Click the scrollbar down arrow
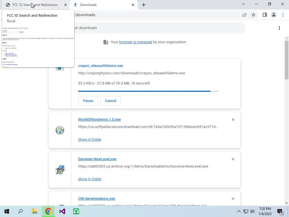The height and width of the screenshot is (217, 289). pyautogui.click(x=286, y=203)
